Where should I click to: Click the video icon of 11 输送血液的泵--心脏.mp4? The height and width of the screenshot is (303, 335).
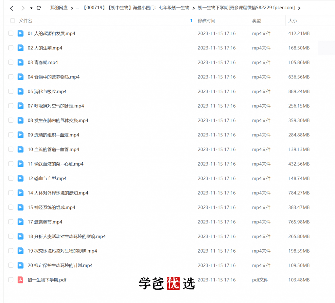point(21,164)
